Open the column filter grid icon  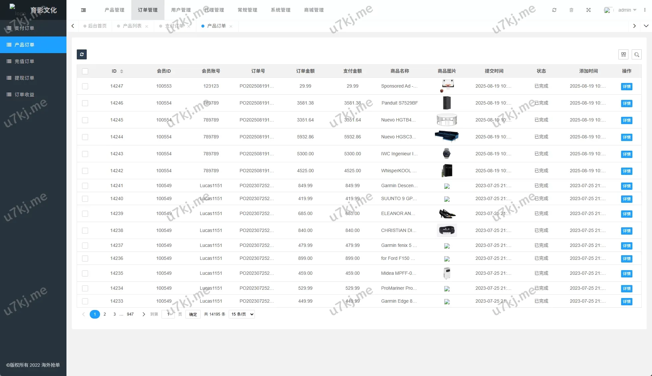[x=623, y=54]
